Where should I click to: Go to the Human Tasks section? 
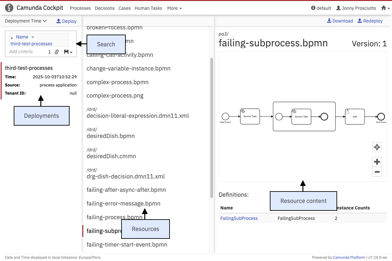[148, 8]
